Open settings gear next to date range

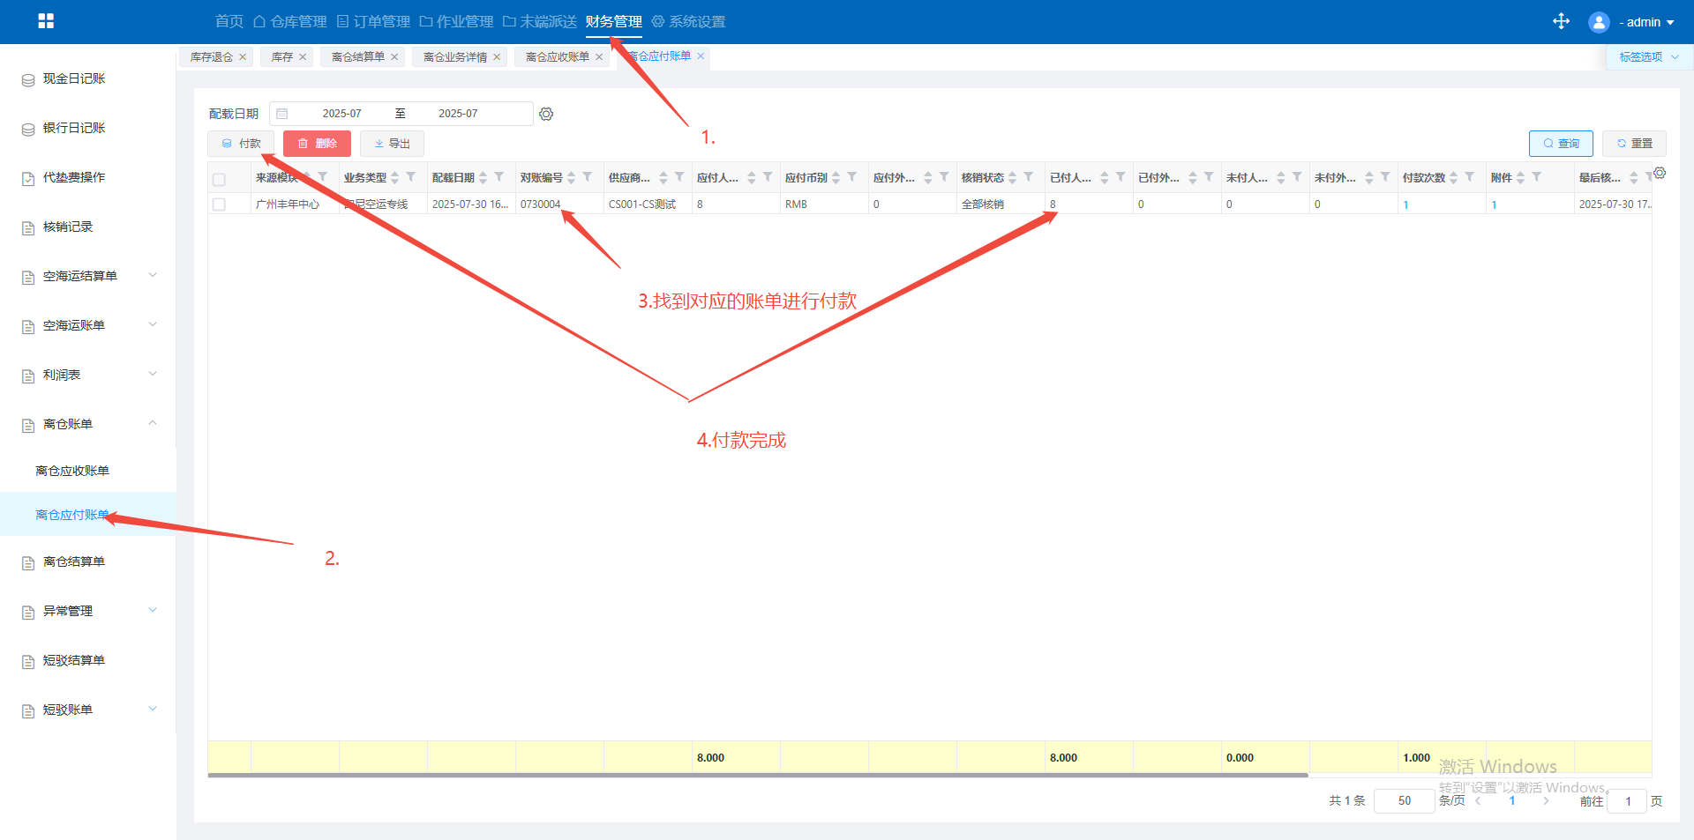(546, 114)
